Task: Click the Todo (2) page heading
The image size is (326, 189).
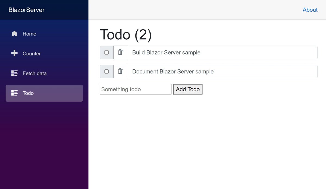Action: pyautogui.click(x=126, y=35)
